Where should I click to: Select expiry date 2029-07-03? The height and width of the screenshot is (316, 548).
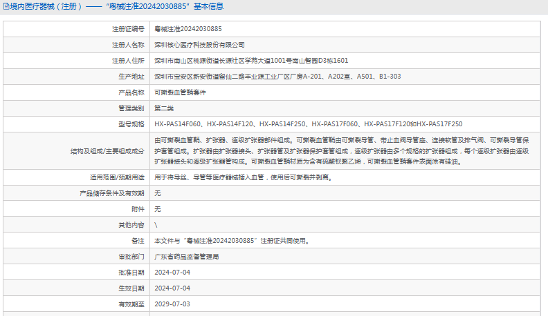[x=172, y=304]
